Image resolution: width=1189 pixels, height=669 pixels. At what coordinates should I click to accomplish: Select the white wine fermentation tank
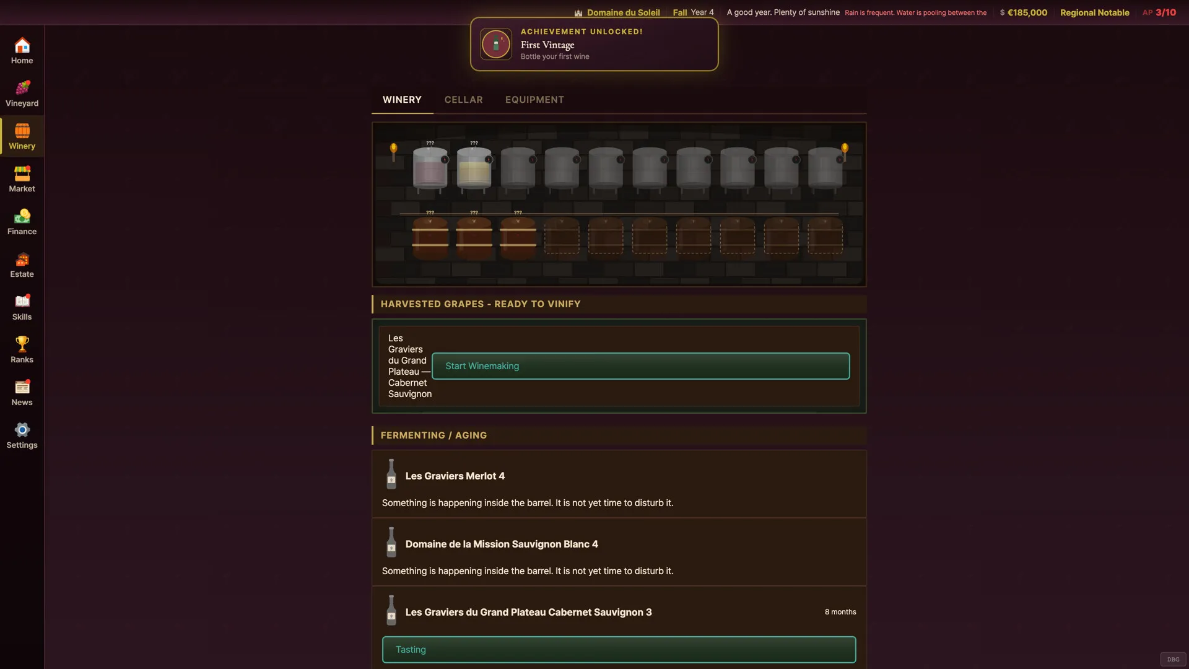(474, 168)
